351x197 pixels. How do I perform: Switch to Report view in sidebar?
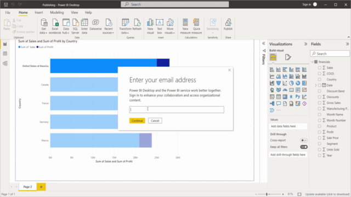[x=5, y=44]
